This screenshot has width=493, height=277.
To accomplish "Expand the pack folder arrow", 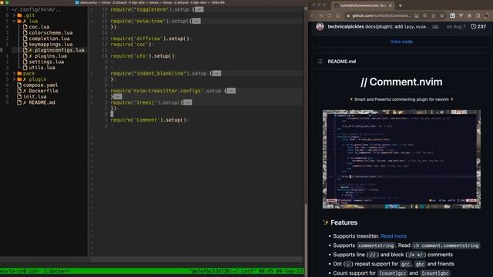I will tap(14, 74).
